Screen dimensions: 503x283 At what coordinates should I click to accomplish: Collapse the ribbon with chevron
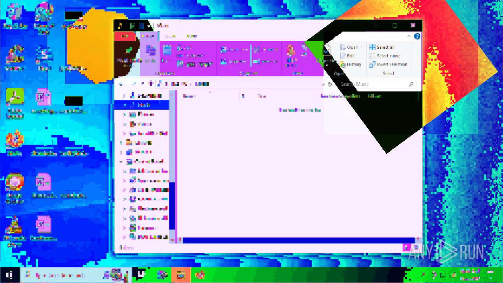coord(409,36)
